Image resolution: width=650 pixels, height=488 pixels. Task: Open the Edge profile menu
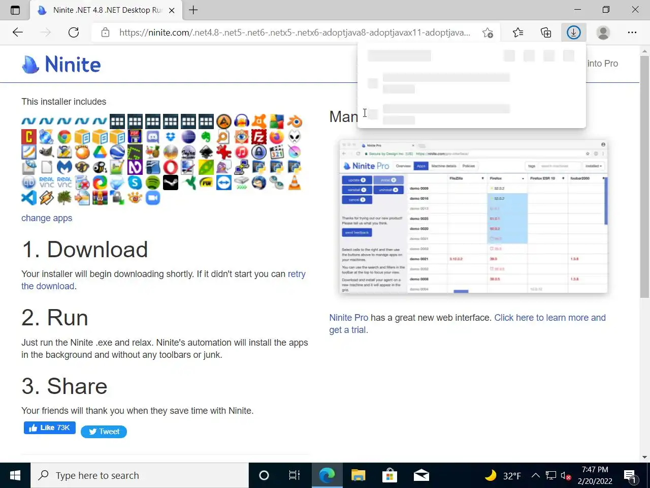tap(603, 33)
